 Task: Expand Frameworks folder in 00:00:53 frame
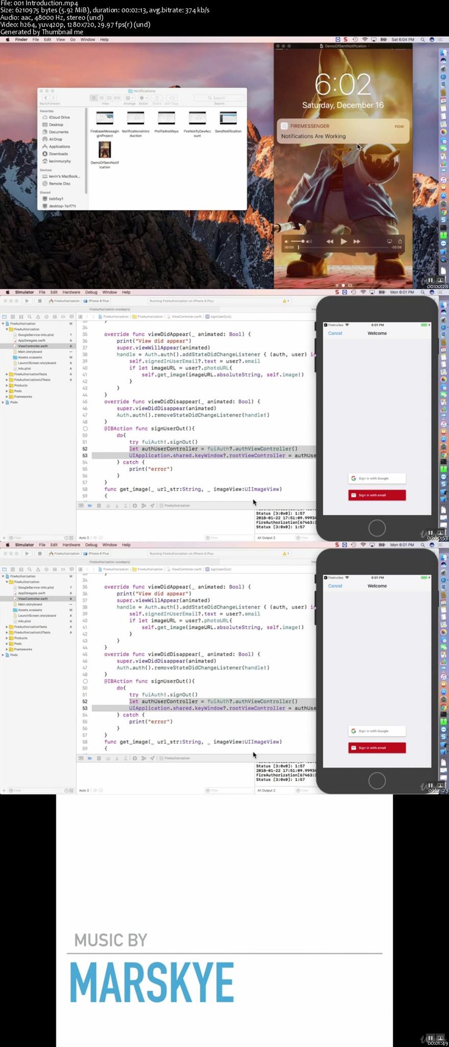7,397
